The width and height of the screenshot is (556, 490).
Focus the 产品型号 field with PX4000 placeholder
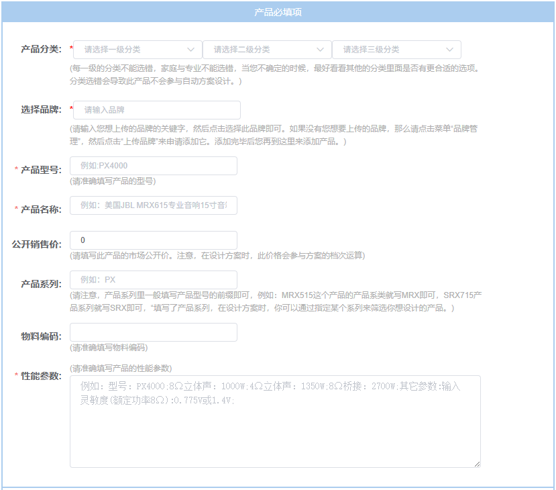pyautogui.click(x=154, y=166)
